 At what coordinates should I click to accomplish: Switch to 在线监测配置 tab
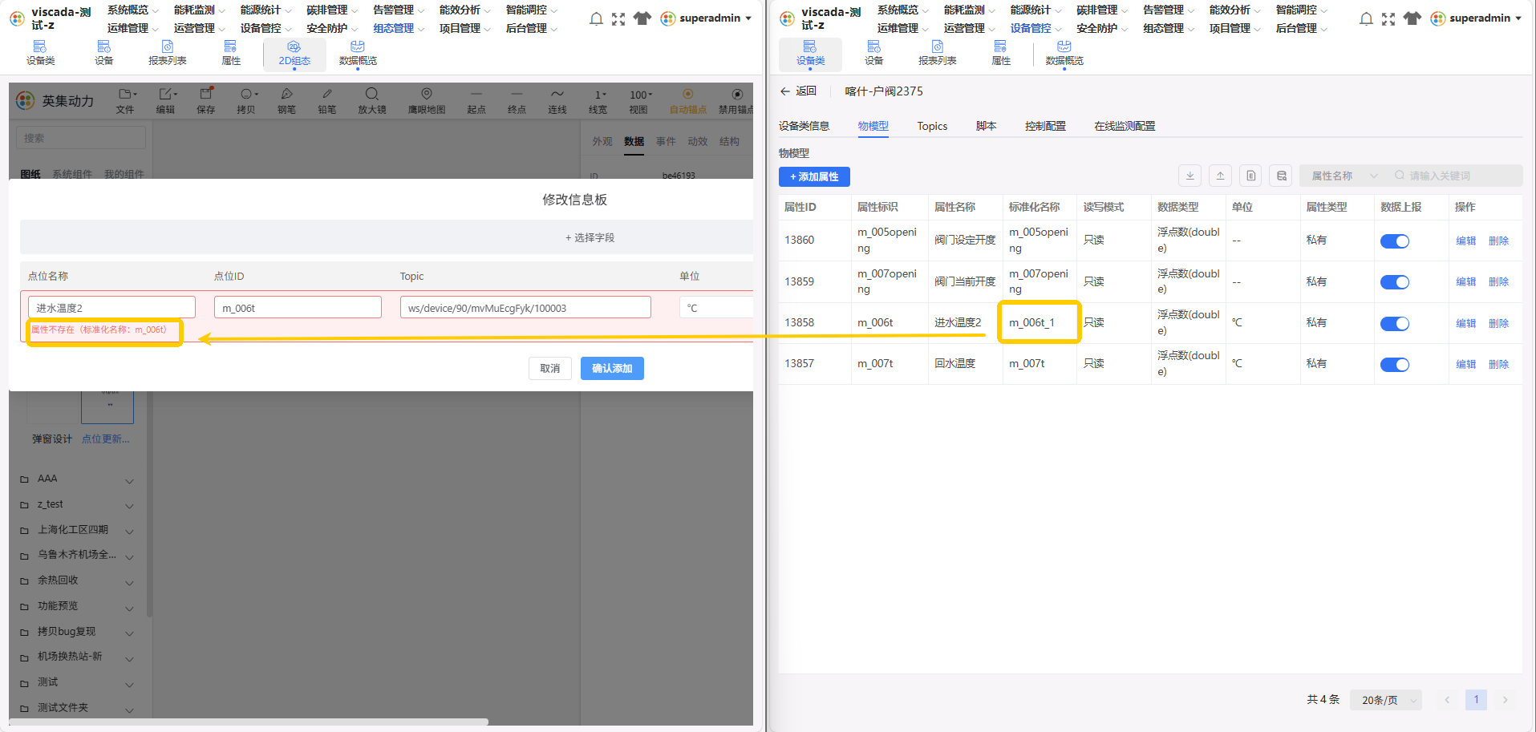pyautogui.click(x=1125, y=126)
